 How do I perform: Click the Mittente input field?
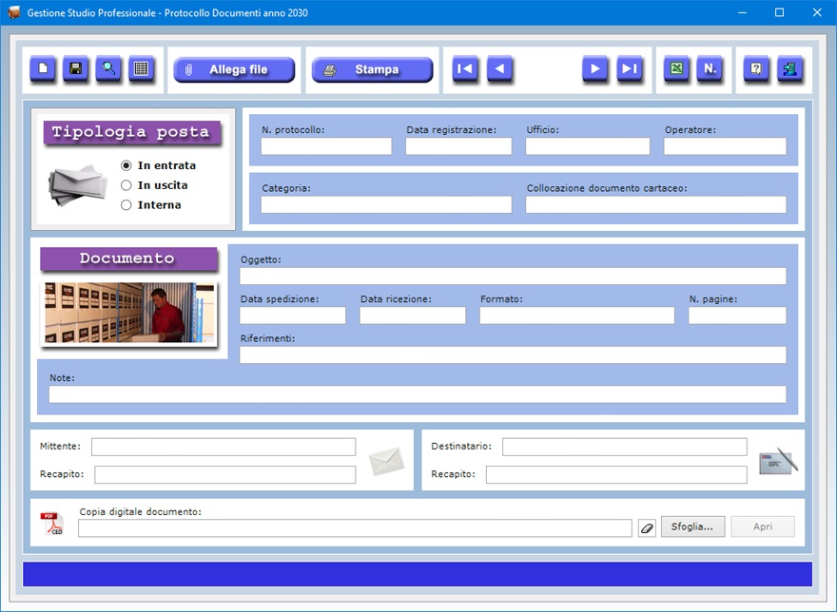(224, 448)
